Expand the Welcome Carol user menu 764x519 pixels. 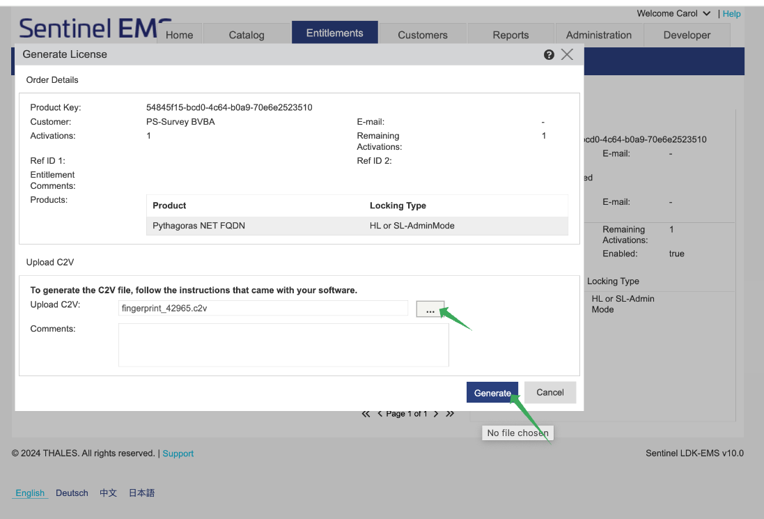pos(673,14)
